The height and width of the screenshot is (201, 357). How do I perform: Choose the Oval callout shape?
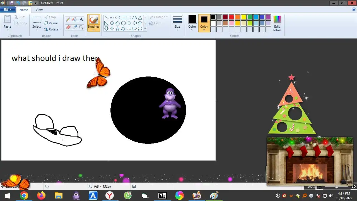(134, 28)
